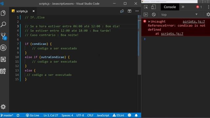This screenshot has height=118, width=210.
Task: Toggle the device toolbar in DevTools
Action: point(153,7)
